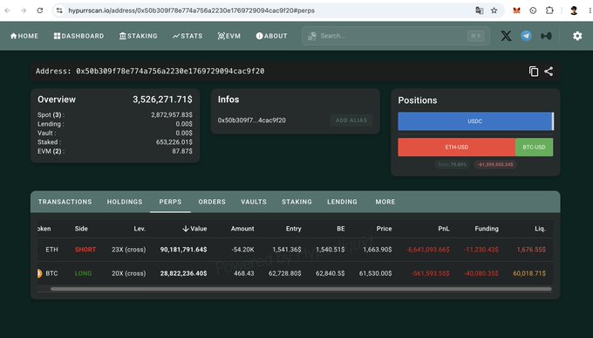
Task: Bookmark this page with star icon
Action: (x=494, y=10)
